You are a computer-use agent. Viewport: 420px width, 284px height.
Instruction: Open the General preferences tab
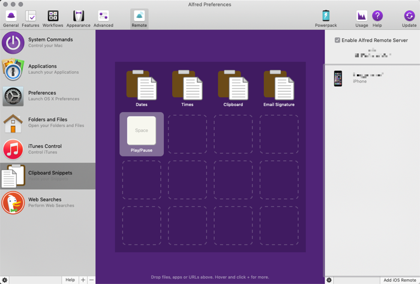pyautogui.click(x=11, y=19)
